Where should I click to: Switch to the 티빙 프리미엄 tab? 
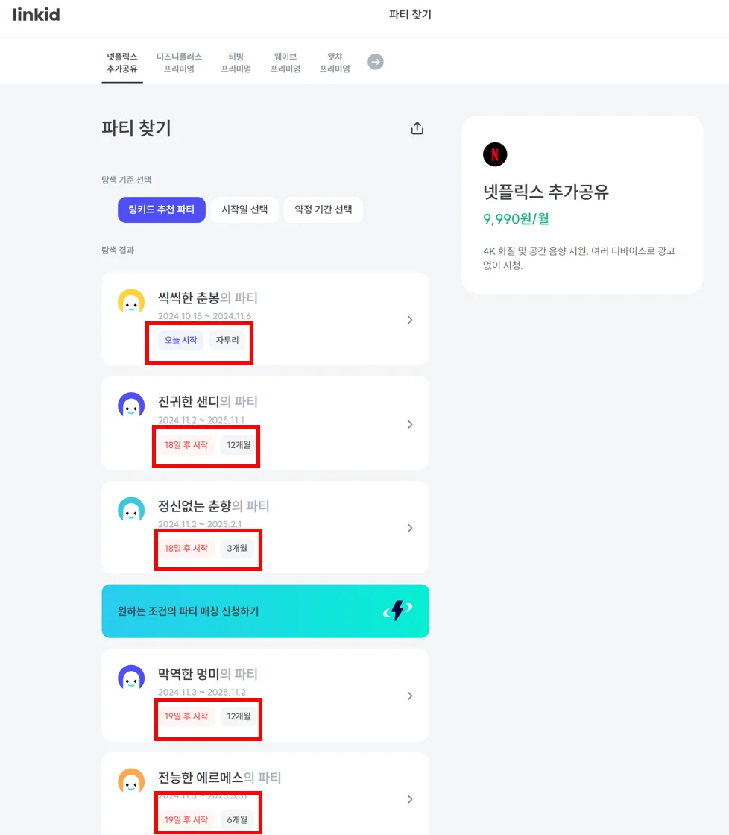[x=236, y=63]
